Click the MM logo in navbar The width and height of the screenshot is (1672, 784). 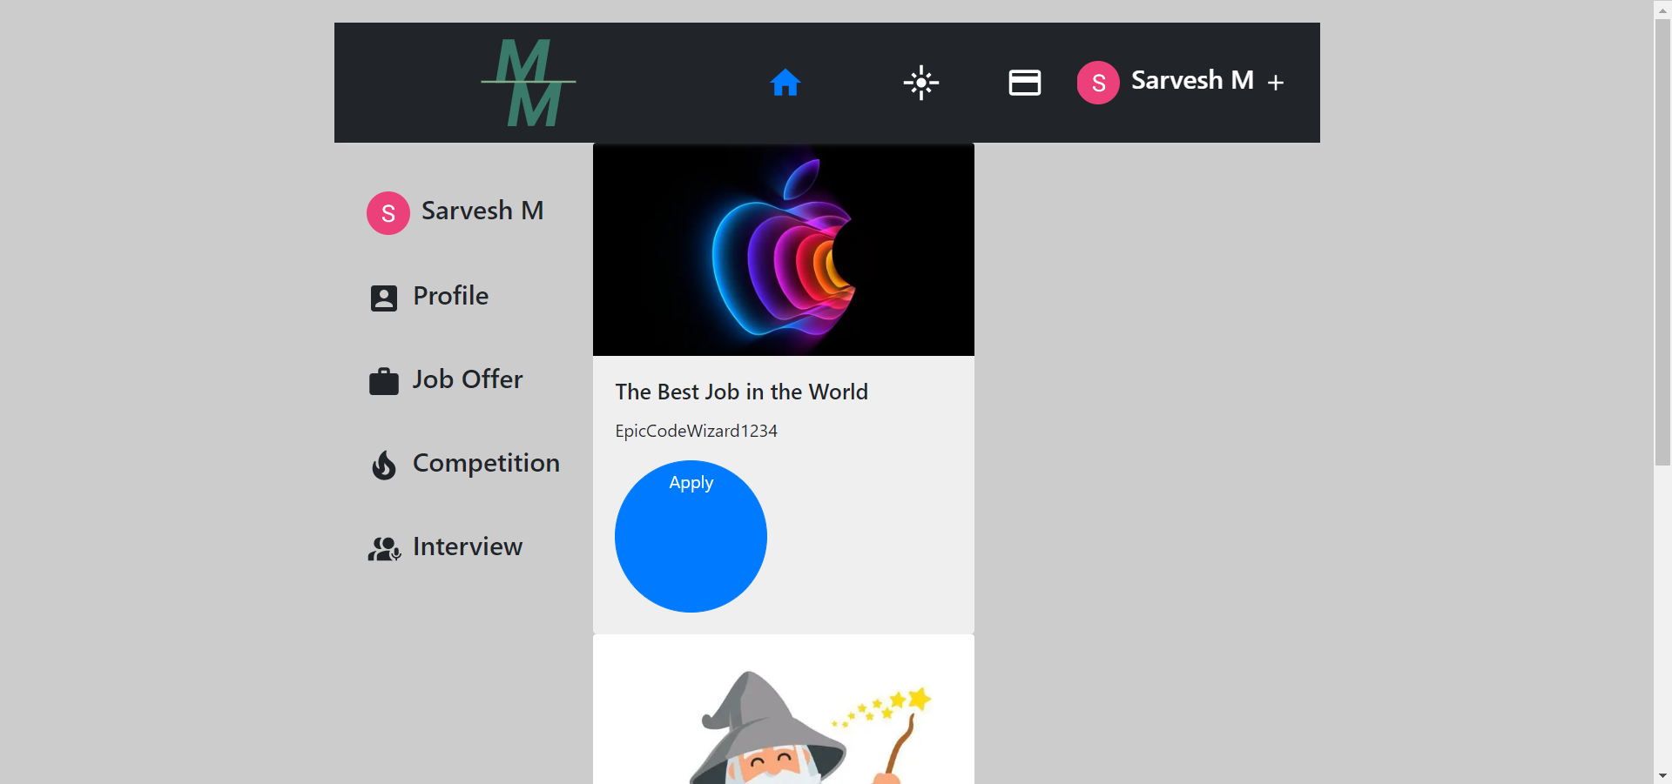[x=529, y=83]
